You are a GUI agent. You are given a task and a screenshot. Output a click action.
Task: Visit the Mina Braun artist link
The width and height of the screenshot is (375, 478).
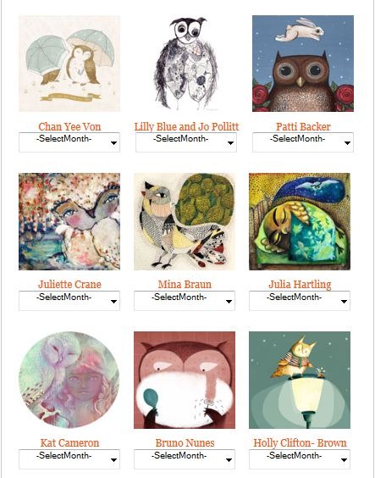[185, 285]
